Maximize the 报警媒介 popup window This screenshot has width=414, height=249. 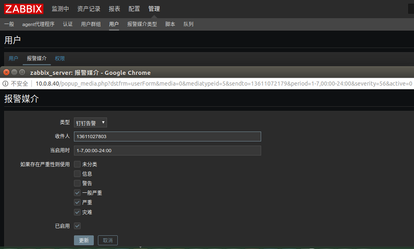tap(22, 72)
